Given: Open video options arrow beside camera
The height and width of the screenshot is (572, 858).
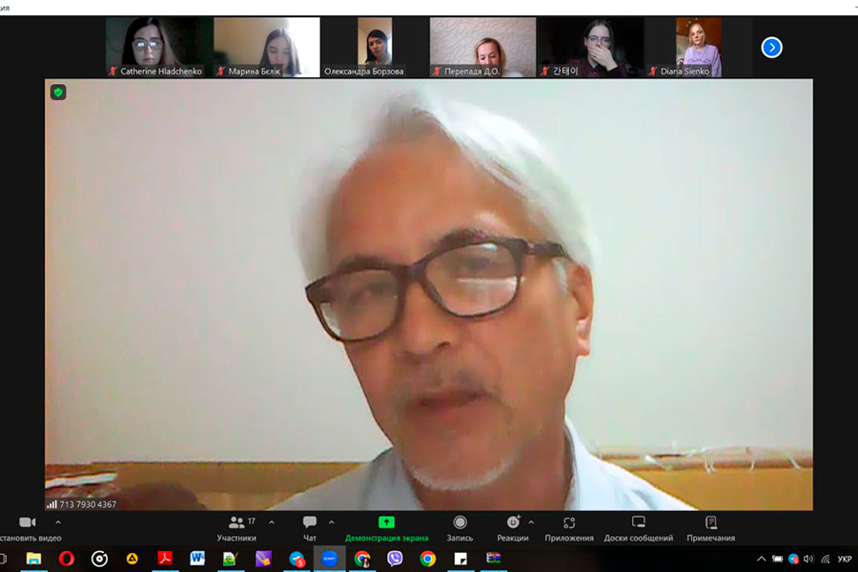Looking at the screenshot, I should 58,522.
